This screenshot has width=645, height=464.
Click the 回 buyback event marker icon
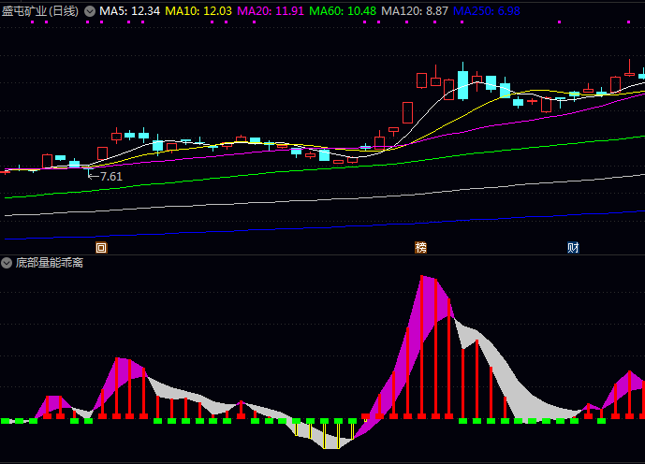click(101, 247)
